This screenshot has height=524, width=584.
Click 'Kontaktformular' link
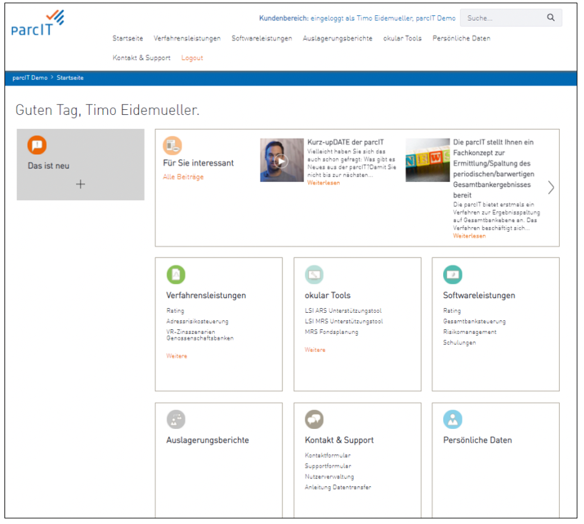tap(327, 455)
